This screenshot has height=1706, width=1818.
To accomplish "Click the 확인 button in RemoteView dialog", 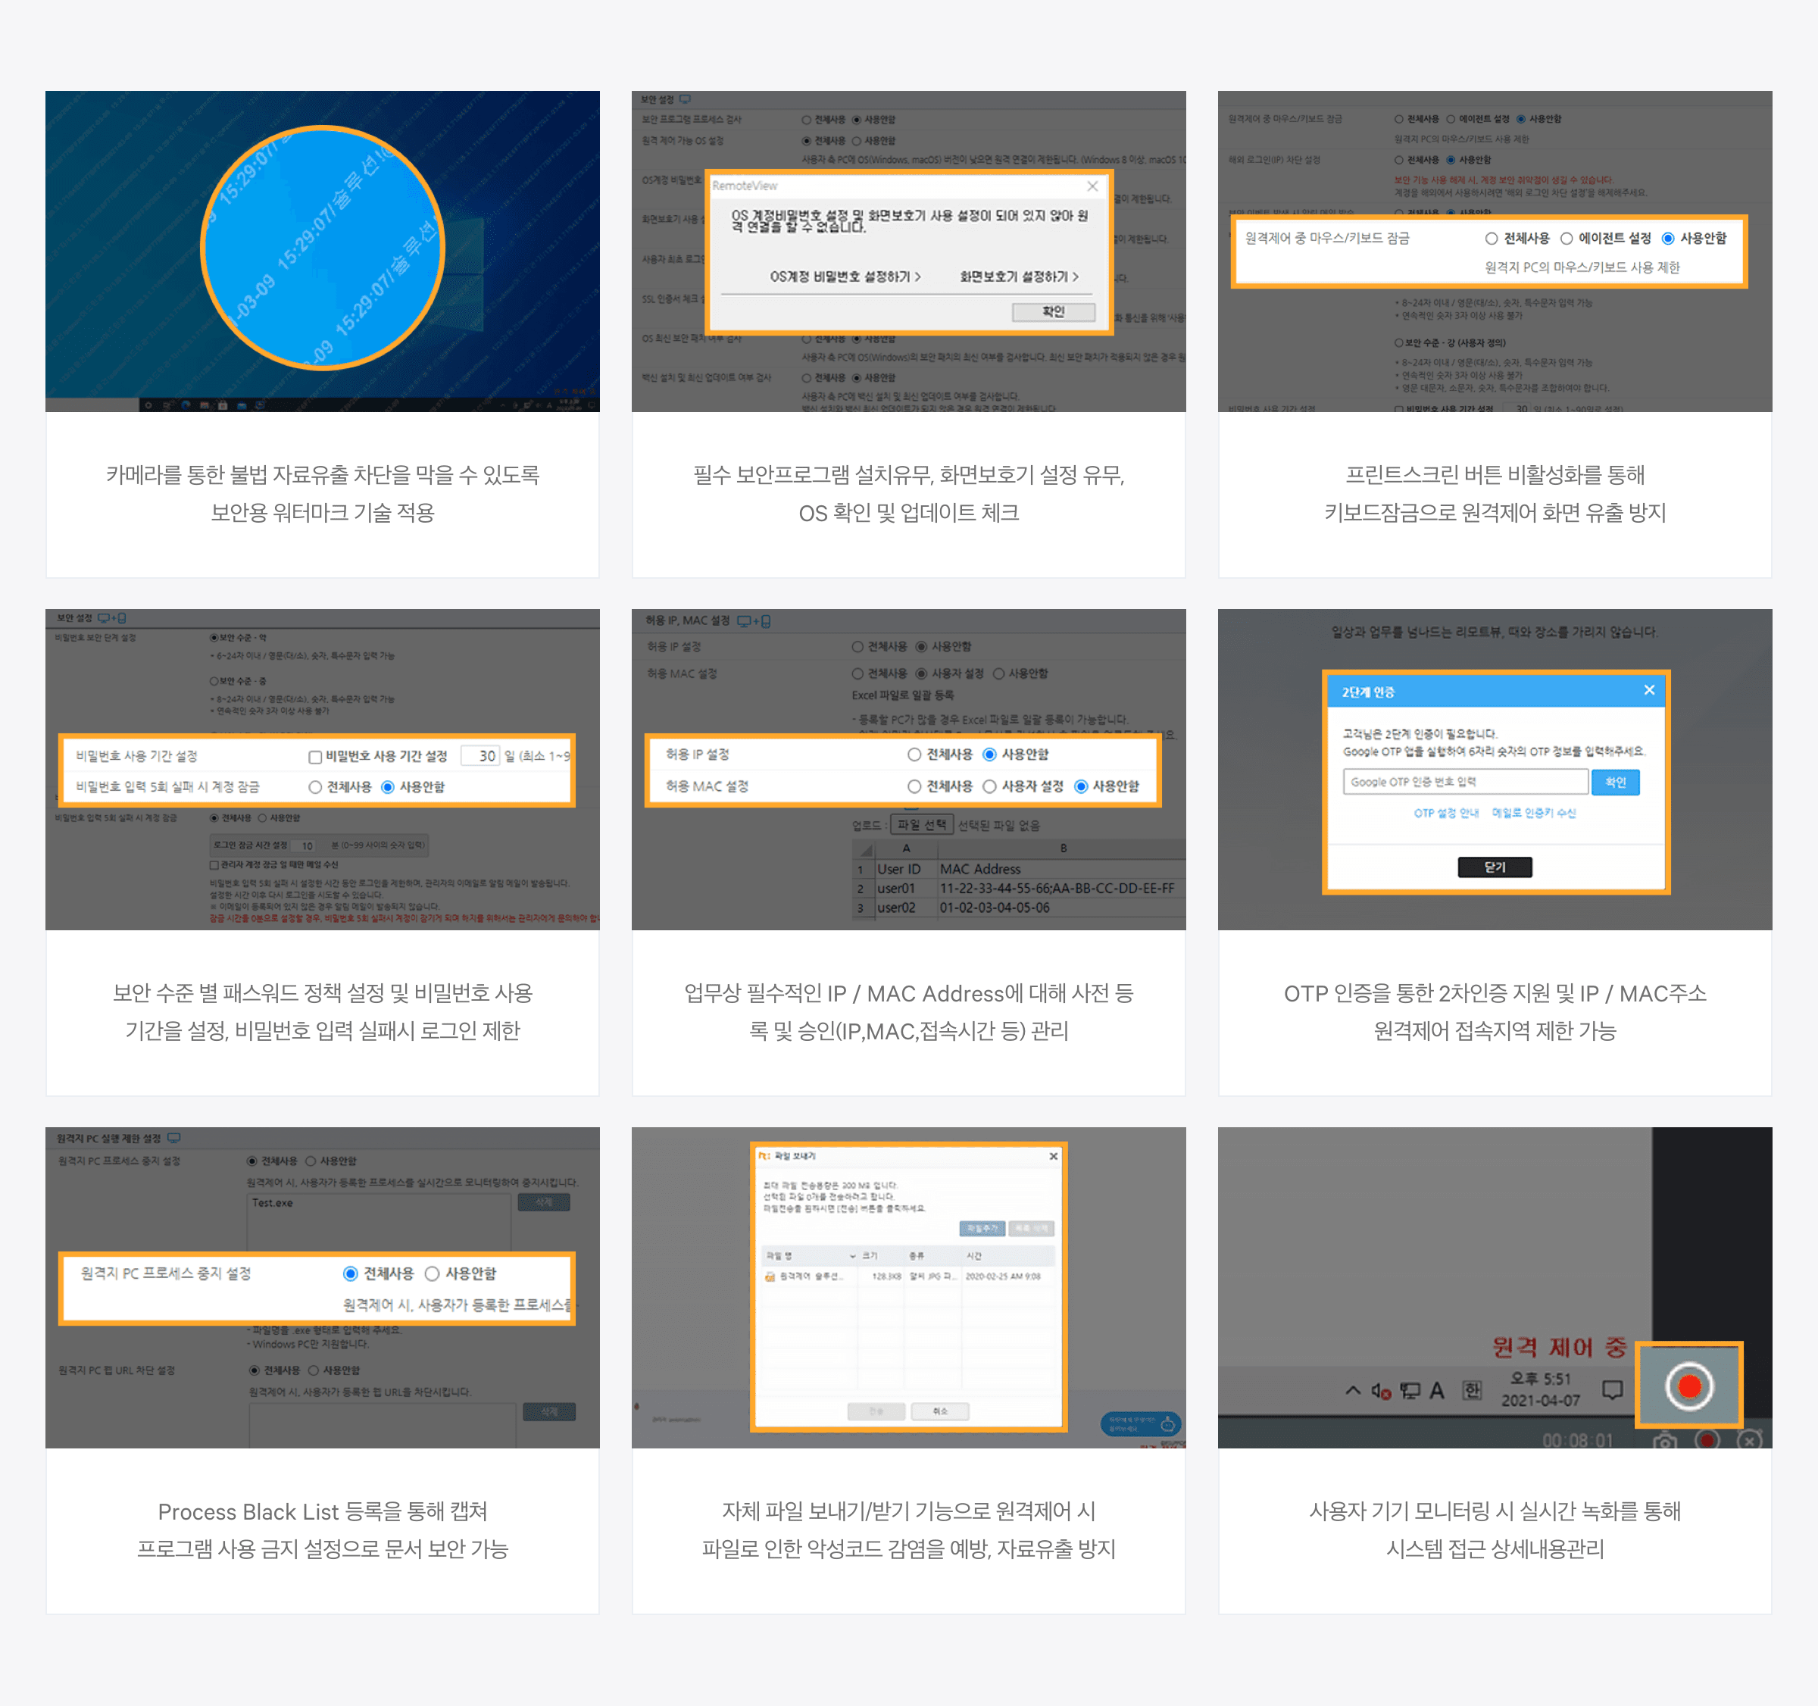I will point(1053,312).
